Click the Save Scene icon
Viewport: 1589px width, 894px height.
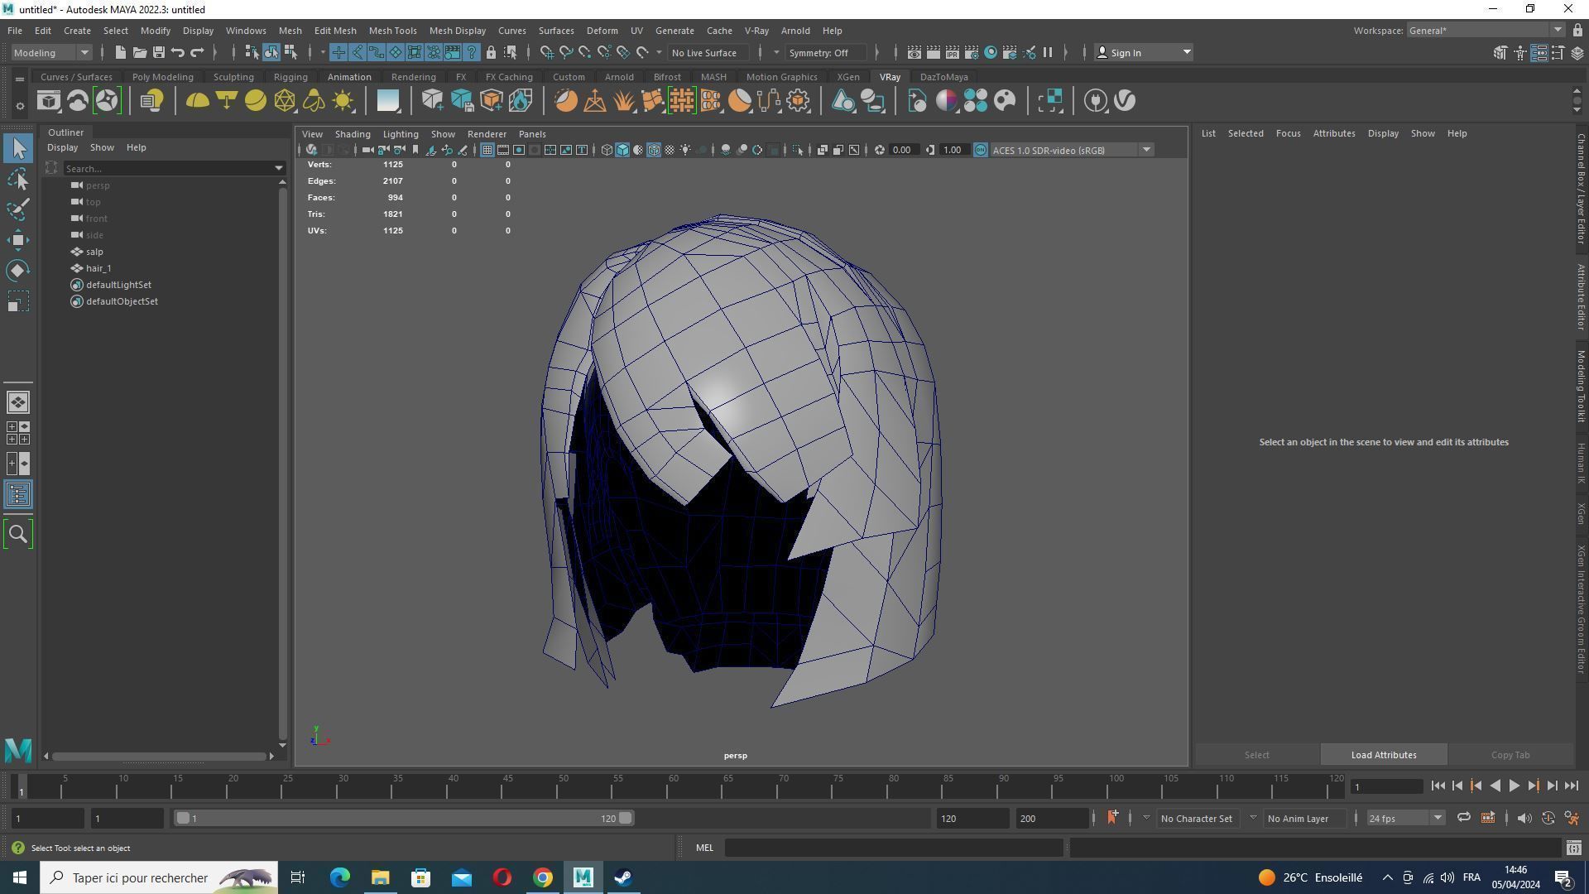(159, 53)
